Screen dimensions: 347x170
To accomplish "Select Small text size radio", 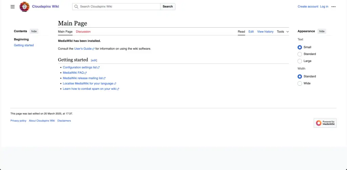I will pyautogui.click(x=300, y=47).
